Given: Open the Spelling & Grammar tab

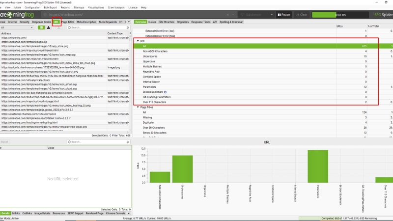Looking at the screenshot, I should pyautogui.click(x=231, y=22).
